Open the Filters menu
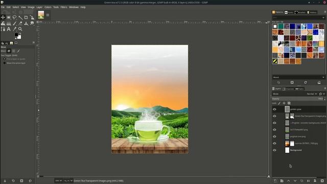327x184 pixels. point(64,7)
